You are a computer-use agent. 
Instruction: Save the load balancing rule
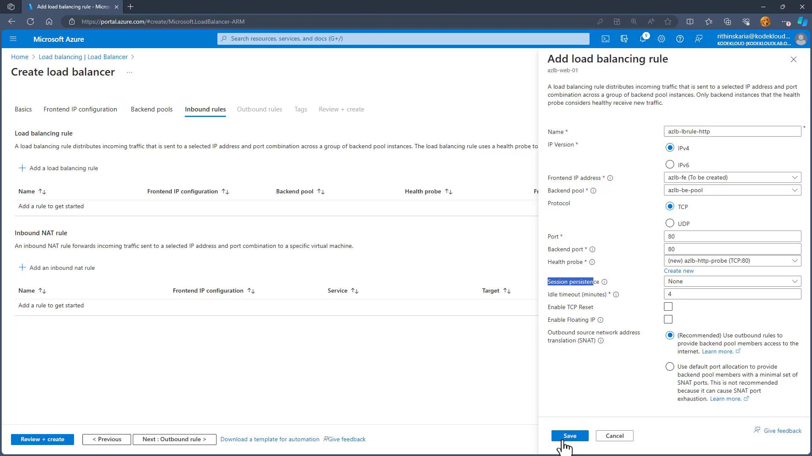tap(570, 436)
